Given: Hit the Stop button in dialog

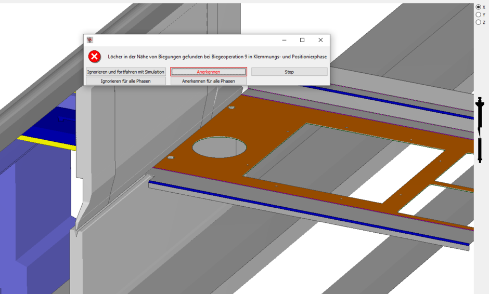Looking at the screenshot, I should 289,72.
